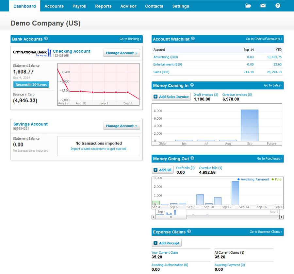Click Reconcile 29 items button

point(31,85)
